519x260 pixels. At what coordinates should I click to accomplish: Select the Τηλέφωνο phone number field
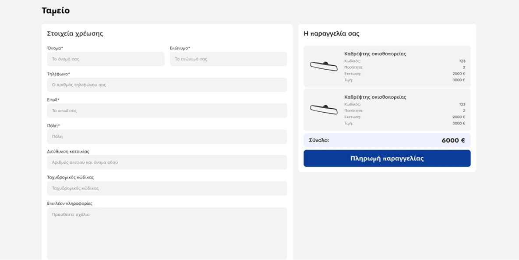[167, 85]
